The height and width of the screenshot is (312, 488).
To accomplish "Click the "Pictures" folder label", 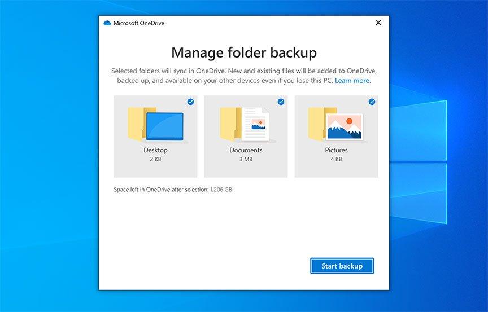I will pos(337,150).
